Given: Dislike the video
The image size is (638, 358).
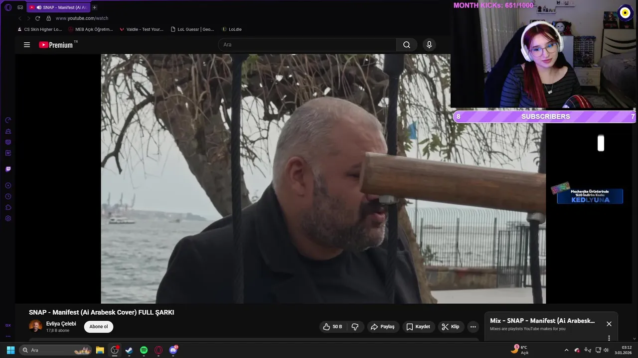Looking at the screenshot, I should pyautogui.click(x=355, y=327).
